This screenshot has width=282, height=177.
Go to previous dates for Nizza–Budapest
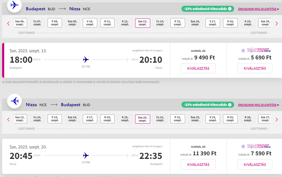coord(8,119)
